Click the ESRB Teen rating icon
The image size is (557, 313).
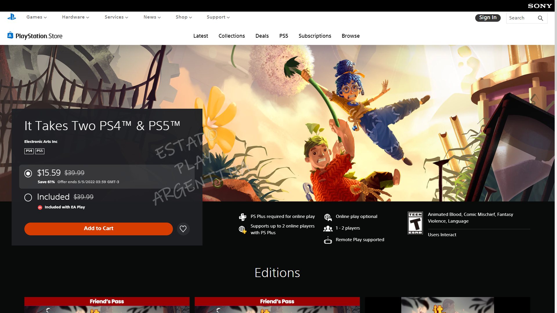(x=415, y=223)
